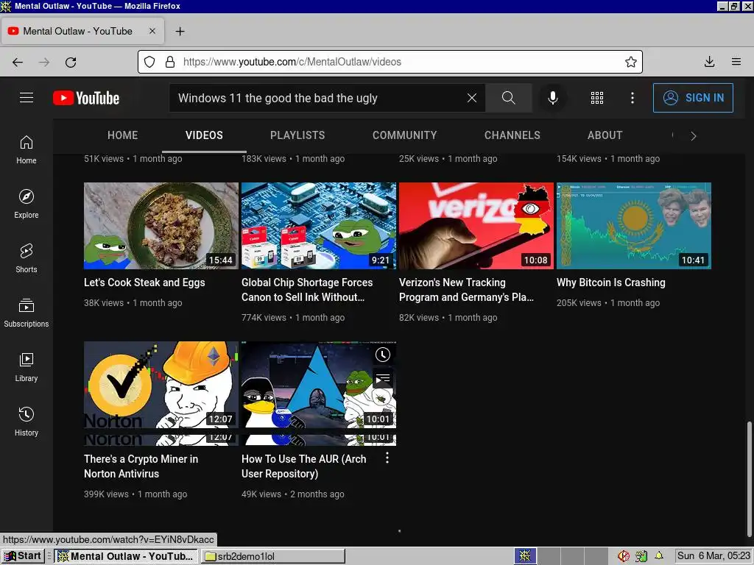
Task: Click the magnifier search button
Action: pos(508,98)
